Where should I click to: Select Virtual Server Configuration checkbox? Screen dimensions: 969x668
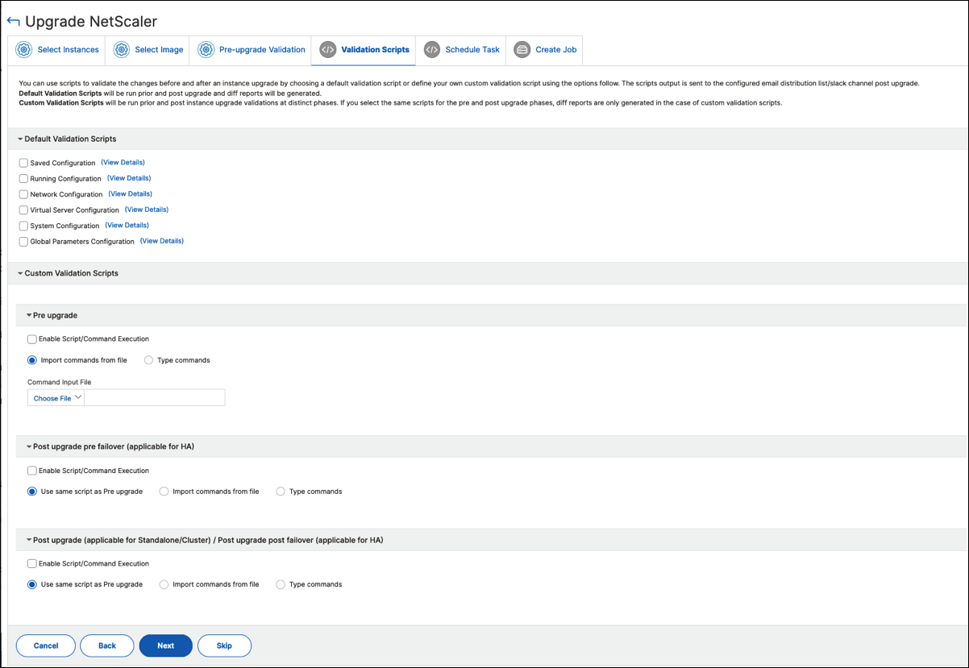click(23, 210)
